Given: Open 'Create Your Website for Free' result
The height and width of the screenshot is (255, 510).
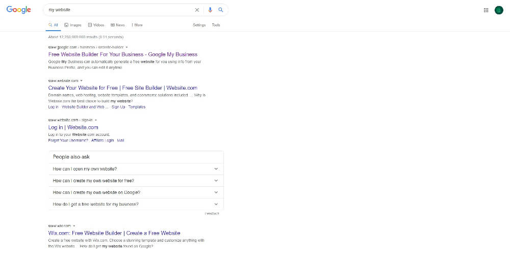Looking at the screenshot, I should point(122,88).
